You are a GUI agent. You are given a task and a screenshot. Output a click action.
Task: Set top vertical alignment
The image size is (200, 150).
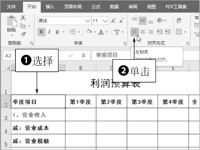135,19
